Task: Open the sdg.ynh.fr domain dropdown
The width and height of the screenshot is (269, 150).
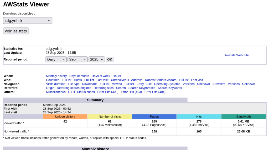Action: (x=28, y=20)
